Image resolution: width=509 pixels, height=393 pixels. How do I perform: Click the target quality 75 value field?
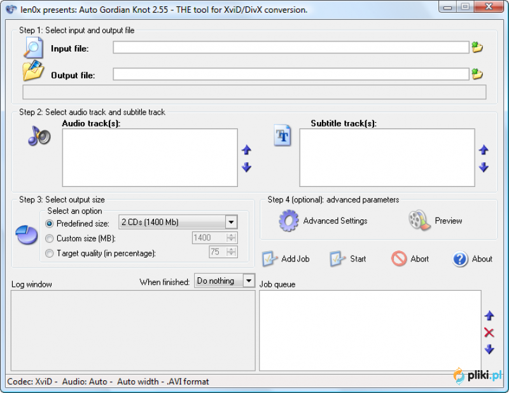218,252
